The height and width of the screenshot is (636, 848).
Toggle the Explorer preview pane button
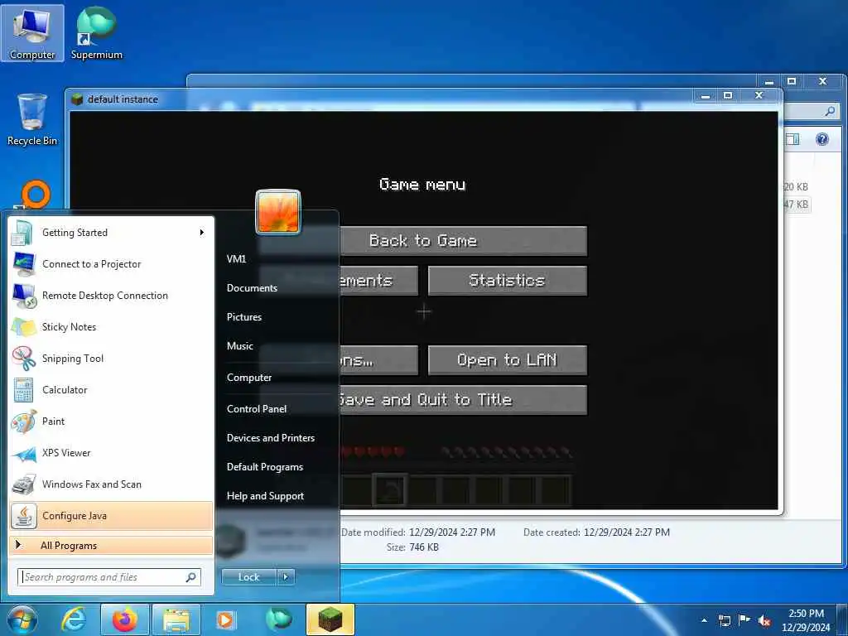pyautogui.click(x=793, y=139)
